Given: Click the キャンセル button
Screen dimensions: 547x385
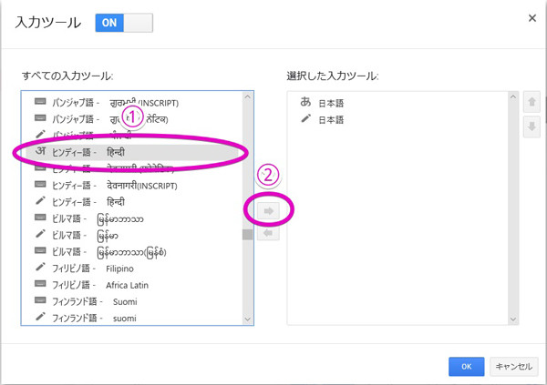Looking at the screenshot, I should (x=513, y=366).
